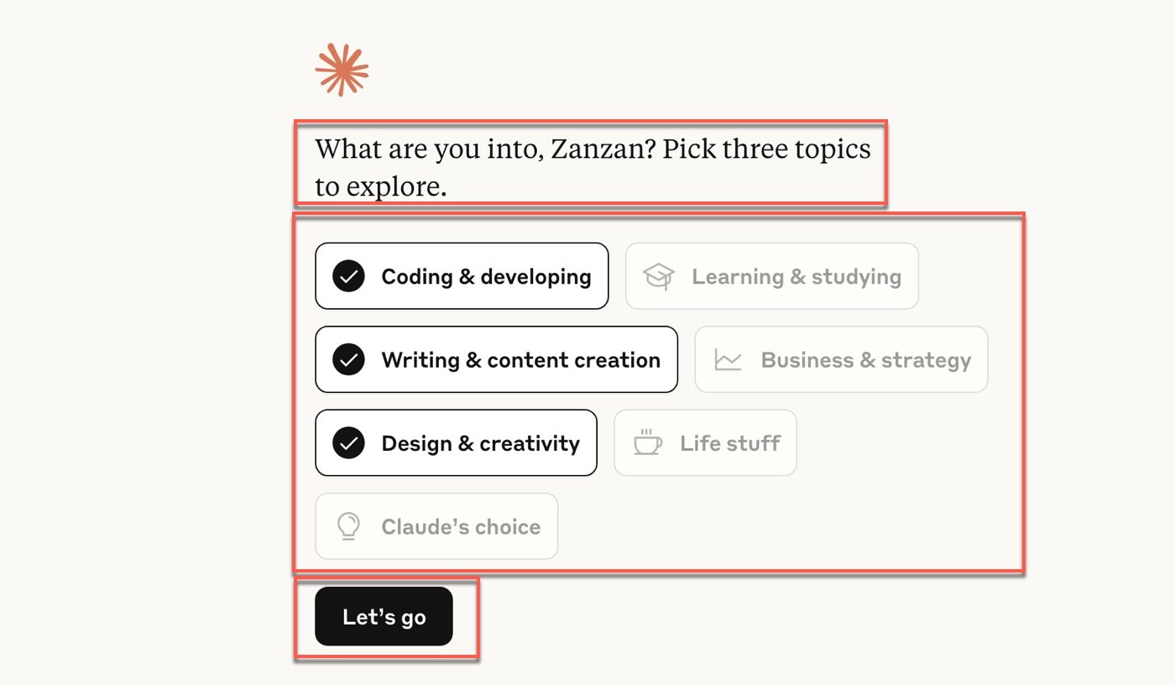Pick the Life stuff topic label
Screen dimensions: 1175x685
(730, 443)
